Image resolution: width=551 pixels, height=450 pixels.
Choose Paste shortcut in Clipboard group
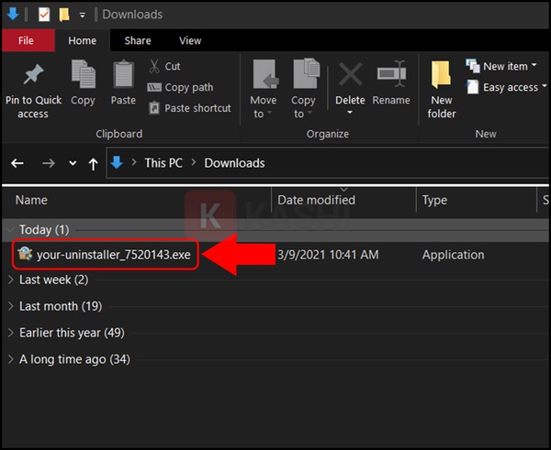point(189,108)
